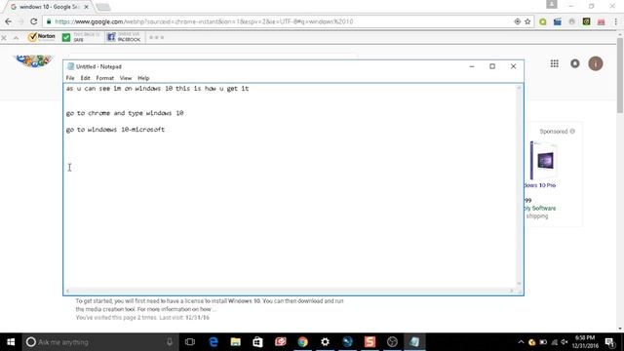Click the Norton toolbar logo
624x351 pixels.
pyautogui.click(x=41, y=37)
